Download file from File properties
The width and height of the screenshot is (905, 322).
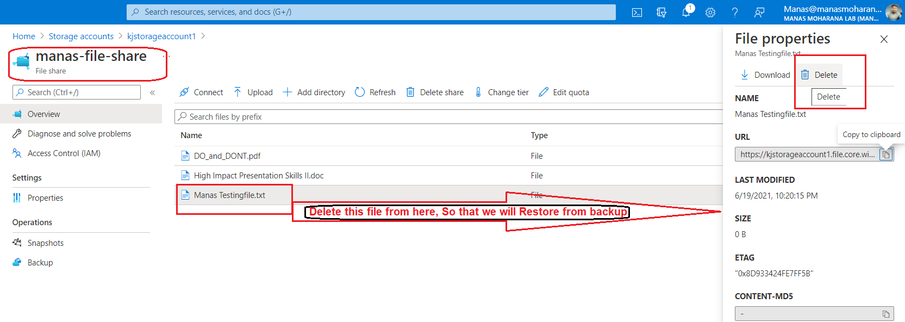(x=765, y=75)
